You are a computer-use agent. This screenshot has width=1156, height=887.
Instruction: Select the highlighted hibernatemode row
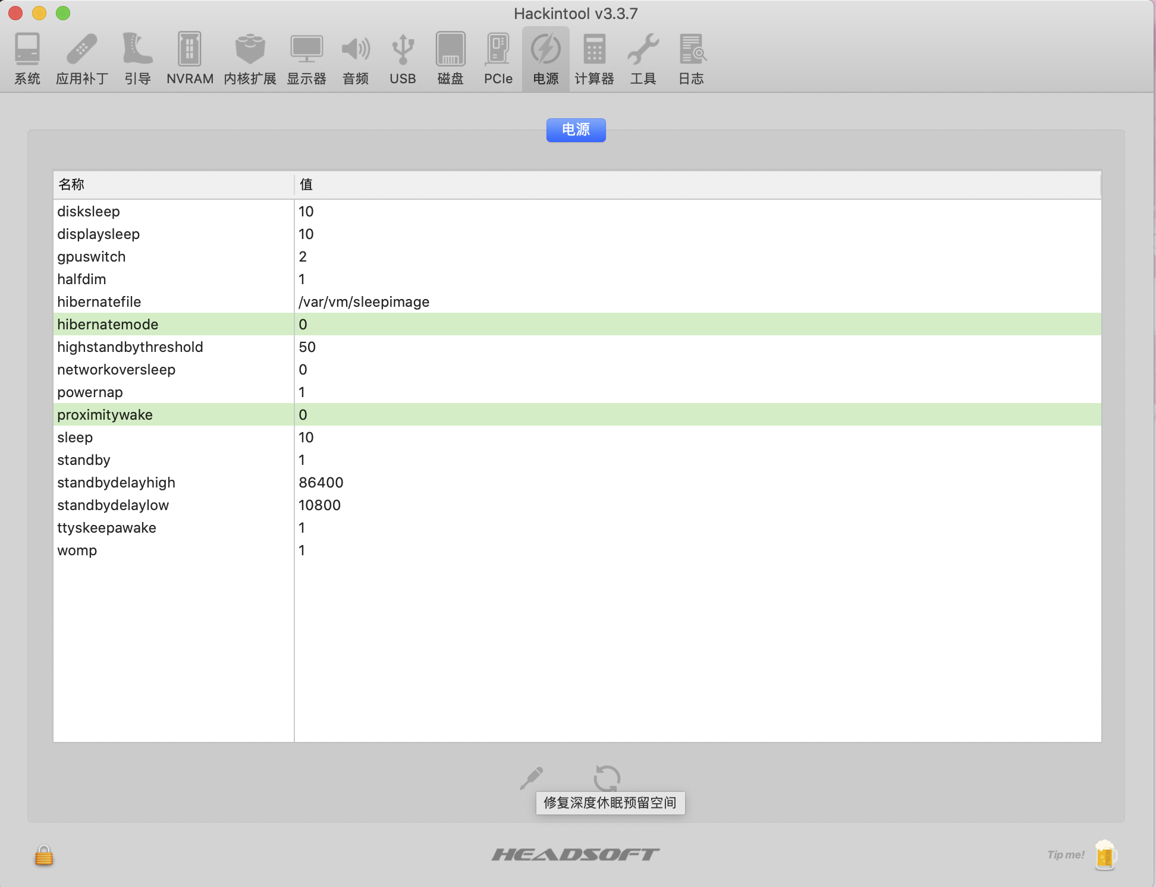[x=577, y=324]
